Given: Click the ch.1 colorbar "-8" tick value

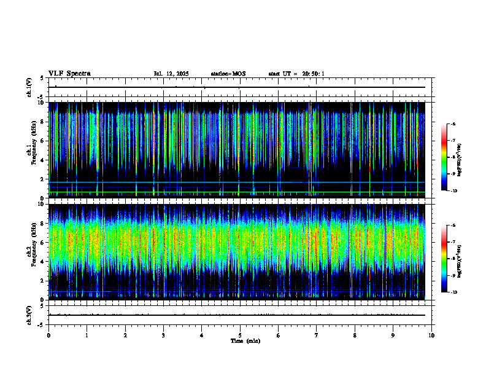Looking at the screenshot, I should coord(453,157).
